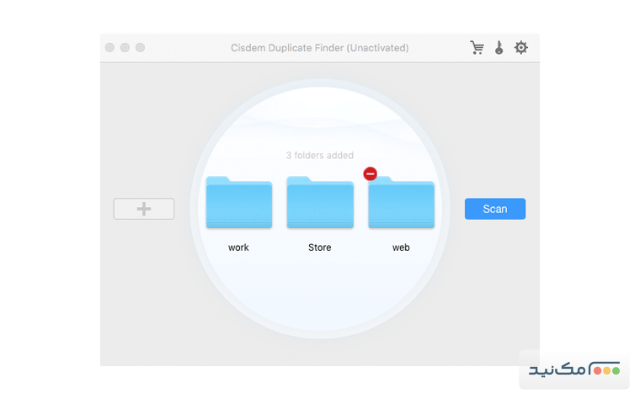Select the work folder icon
Screen dimensions: 640x399
click(x=239, y=202)
